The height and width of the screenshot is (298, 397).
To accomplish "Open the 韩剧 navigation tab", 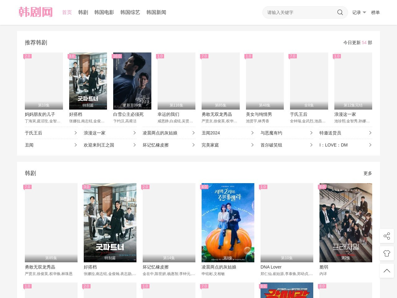I will (83, 12).
